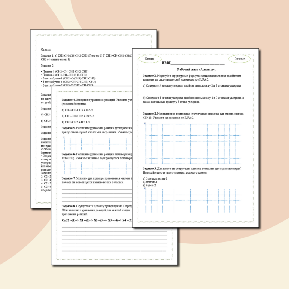This screenshot has height=289, width=289.
Task: Click the equation «а) CH2=CH-CH3 + H2»
Action: pos(78,110)
